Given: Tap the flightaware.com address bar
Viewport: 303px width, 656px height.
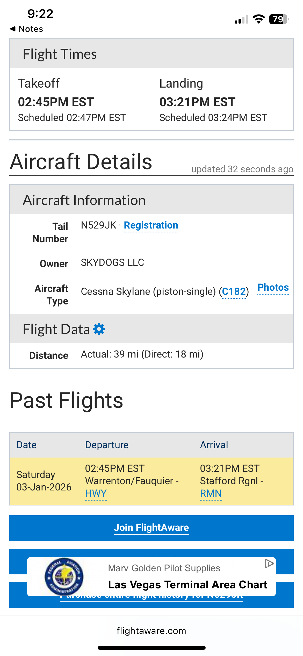Looking at the screenshot, I should [151, 631].
